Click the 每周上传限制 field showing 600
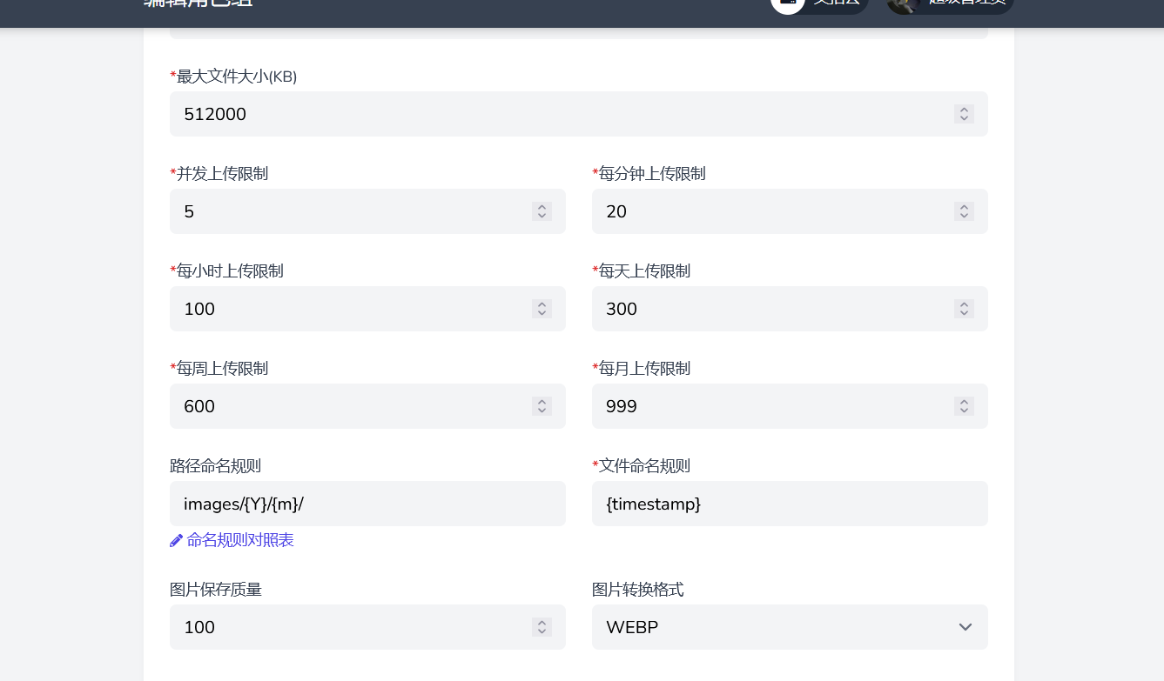 tap(348, 406)
